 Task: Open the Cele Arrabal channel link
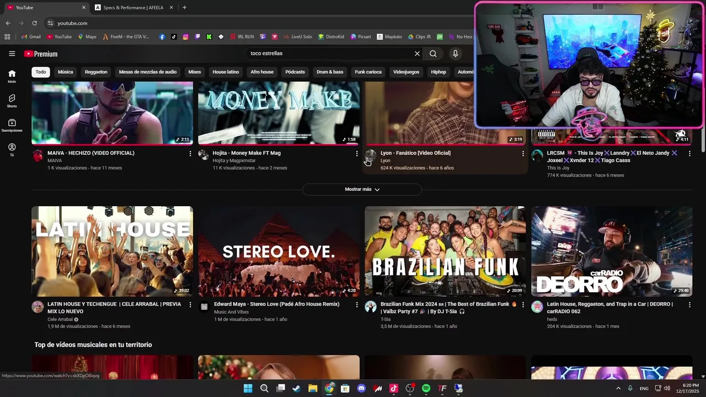point(60,319)
